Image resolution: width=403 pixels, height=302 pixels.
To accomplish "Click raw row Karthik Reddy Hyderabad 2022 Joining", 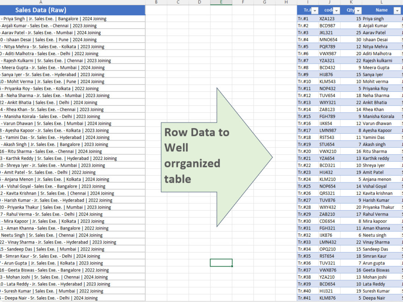I will point(73,158).
